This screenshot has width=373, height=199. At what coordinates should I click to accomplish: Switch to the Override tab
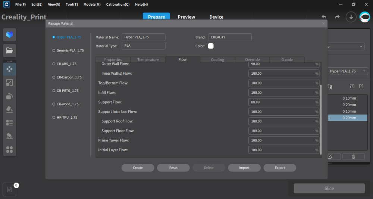coord(253,59)
